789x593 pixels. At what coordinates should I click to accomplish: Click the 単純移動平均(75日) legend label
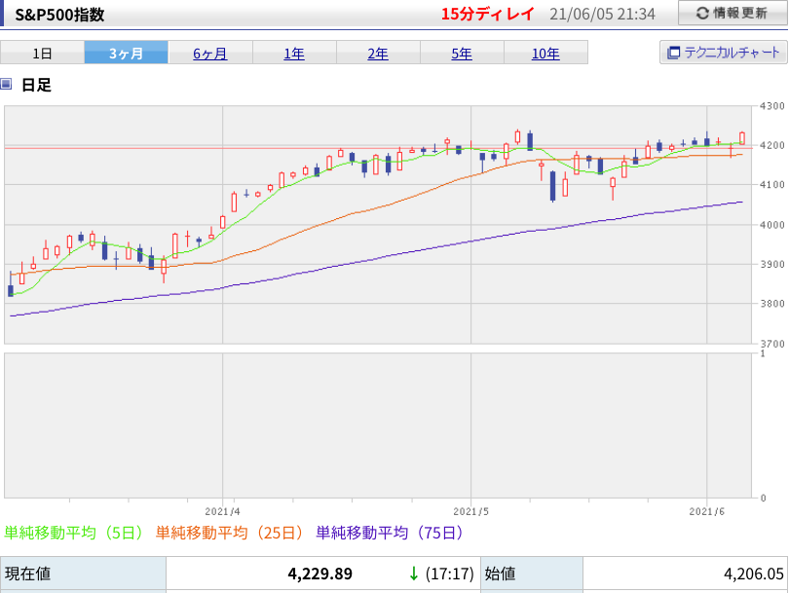pyautogui.click(x=390, y=532)
